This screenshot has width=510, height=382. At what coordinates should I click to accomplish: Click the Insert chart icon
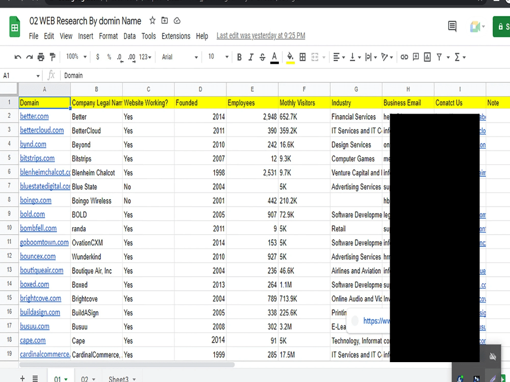coord(427,57)
